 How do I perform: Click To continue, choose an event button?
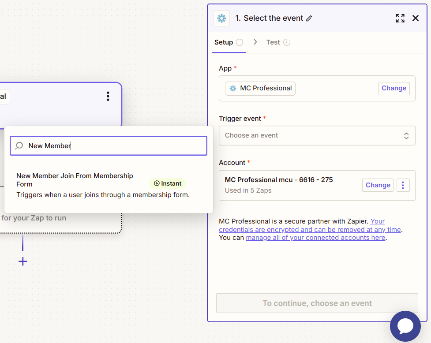(317, 303)
